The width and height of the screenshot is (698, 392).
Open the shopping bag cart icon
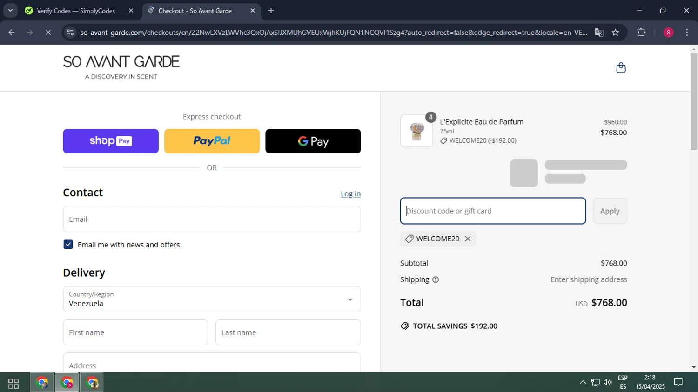click(x=621, y=68)
